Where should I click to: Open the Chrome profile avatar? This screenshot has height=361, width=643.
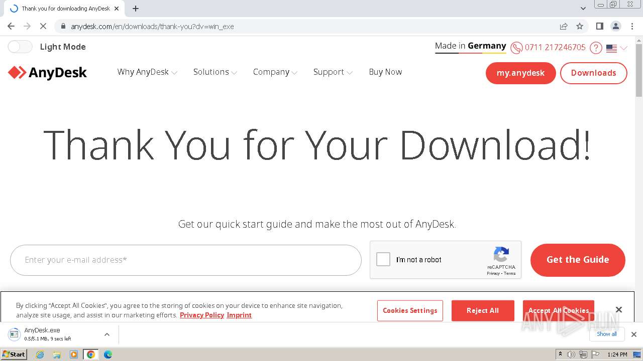[x=616, y=26]
